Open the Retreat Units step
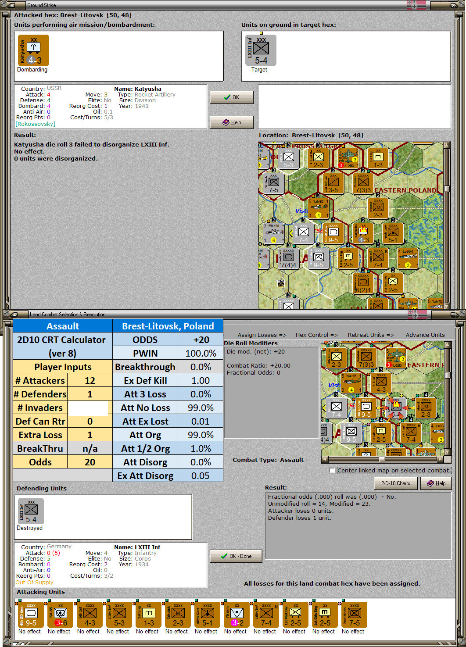 [371, 335]
